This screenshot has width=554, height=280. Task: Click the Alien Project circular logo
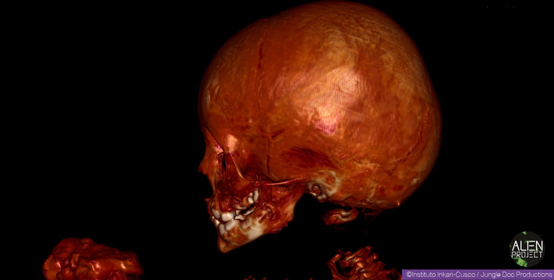click(526, 249)
